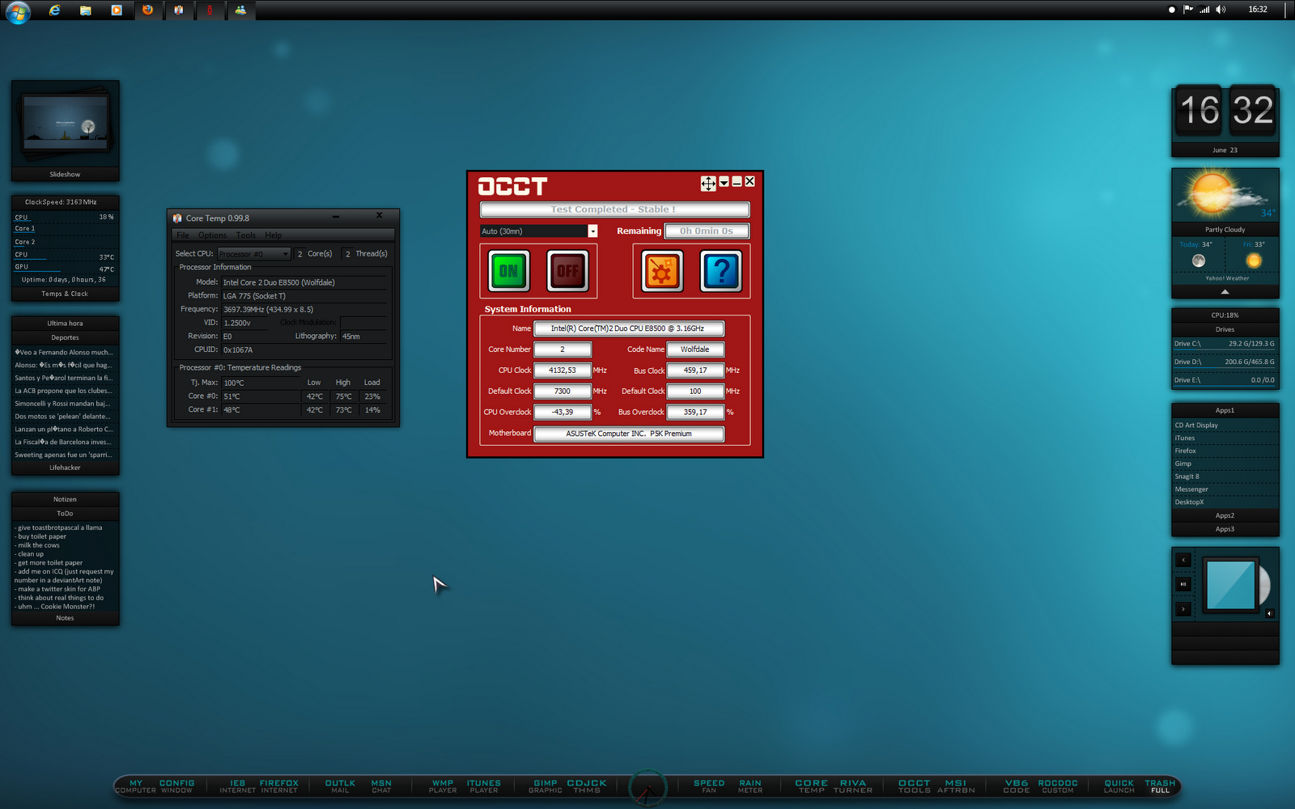Skip to previous track in media widget
Image resolution: width=1295 pixels, height=809 pixels.
point(1183,560)
